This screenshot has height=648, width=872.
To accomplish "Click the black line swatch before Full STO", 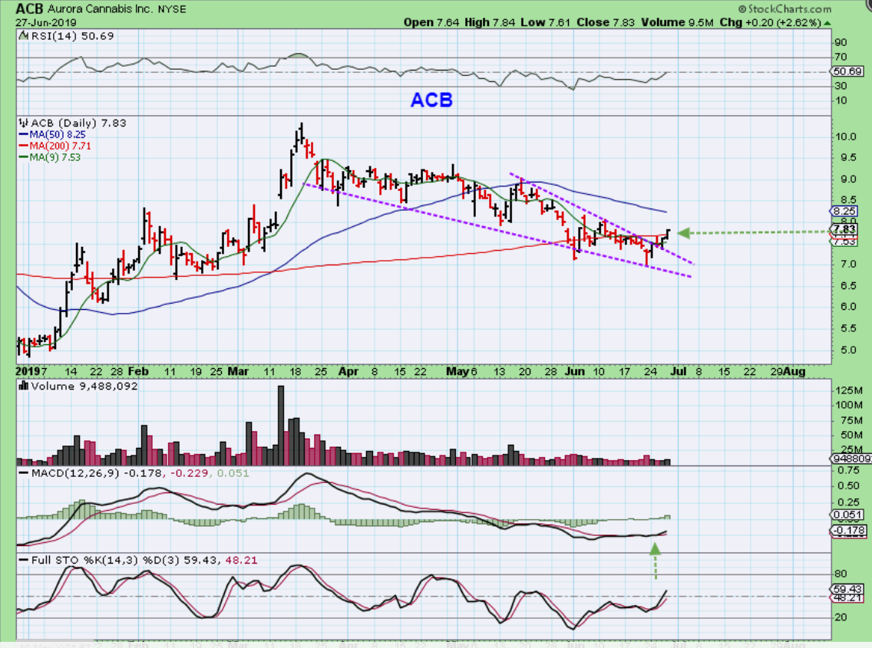I will coord(24,560).
